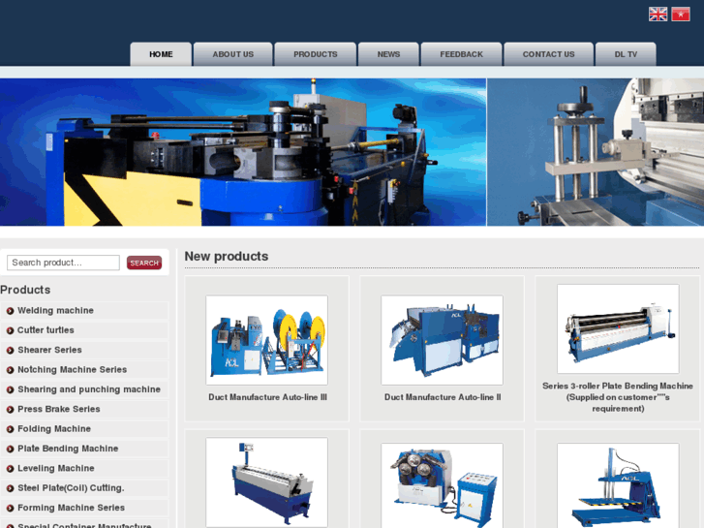Click the pipe bender banner image
704x528 pixels.
coord(243,152)
